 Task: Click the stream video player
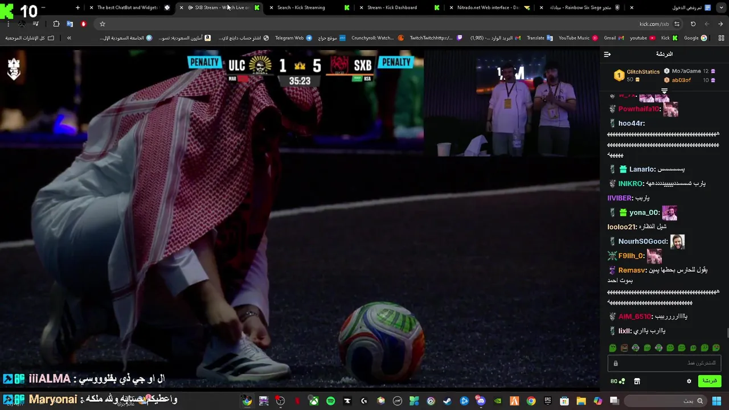pos(300,218)
